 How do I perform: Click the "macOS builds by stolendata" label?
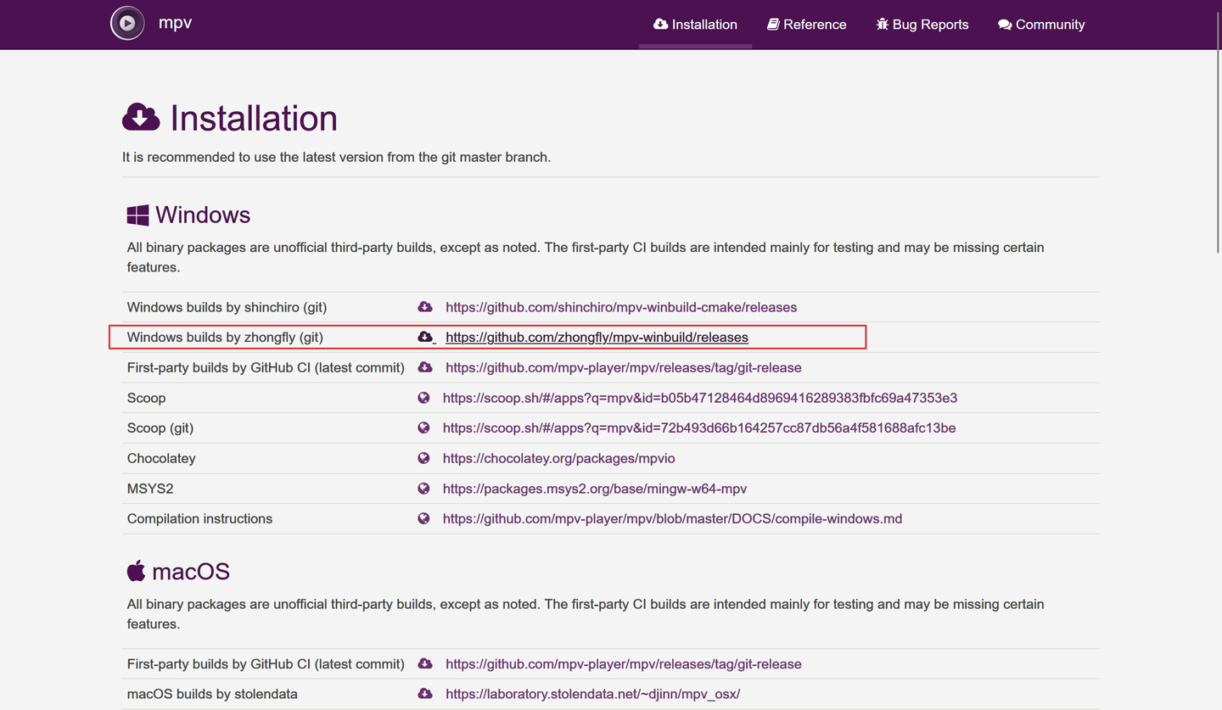click(212, 694)
